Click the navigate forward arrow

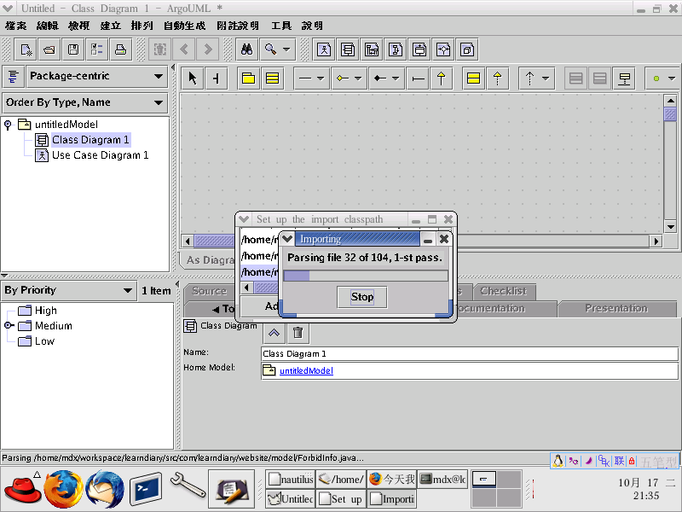tap(208, 49)
